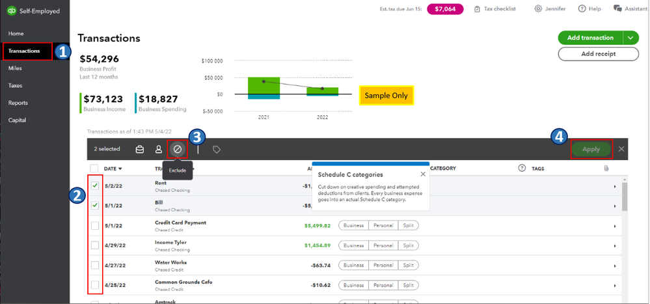Click the question mark icon beside CATEGORY
The image size is (650, 304).
(522, 169)
